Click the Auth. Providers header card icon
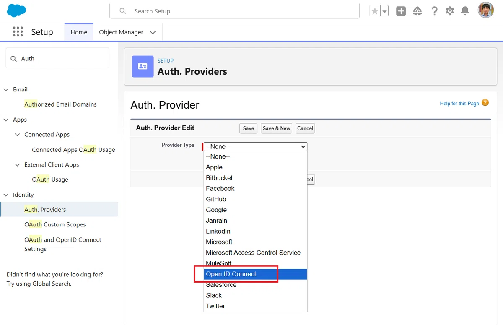This screenshot has width=503, height=328. [143, 66]
